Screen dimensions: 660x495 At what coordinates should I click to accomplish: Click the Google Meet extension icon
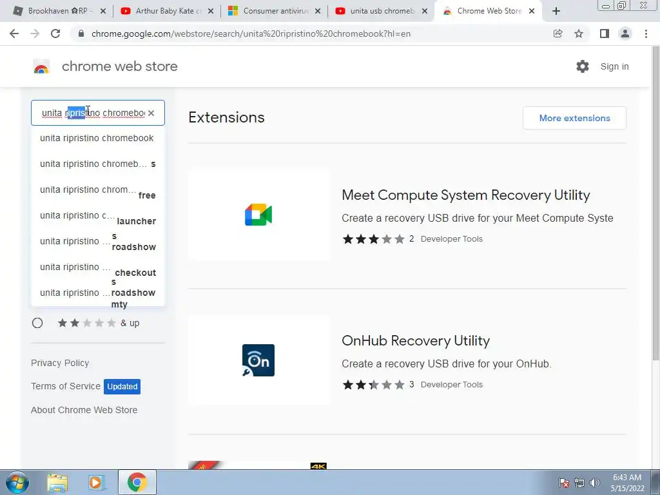click(x=258, y=215)
